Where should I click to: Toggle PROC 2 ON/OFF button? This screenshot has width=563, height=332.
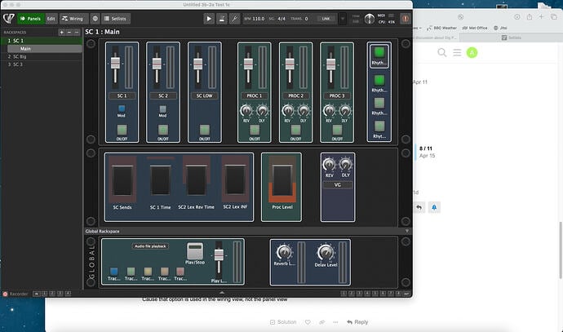click(296, 130)
